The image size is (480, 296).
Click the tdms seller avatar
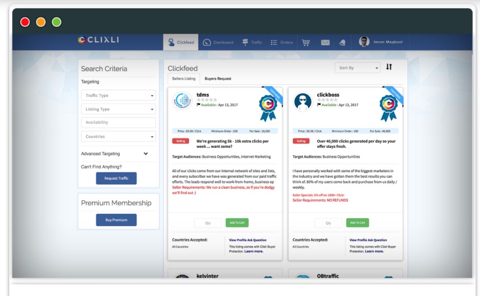point(182,101)
